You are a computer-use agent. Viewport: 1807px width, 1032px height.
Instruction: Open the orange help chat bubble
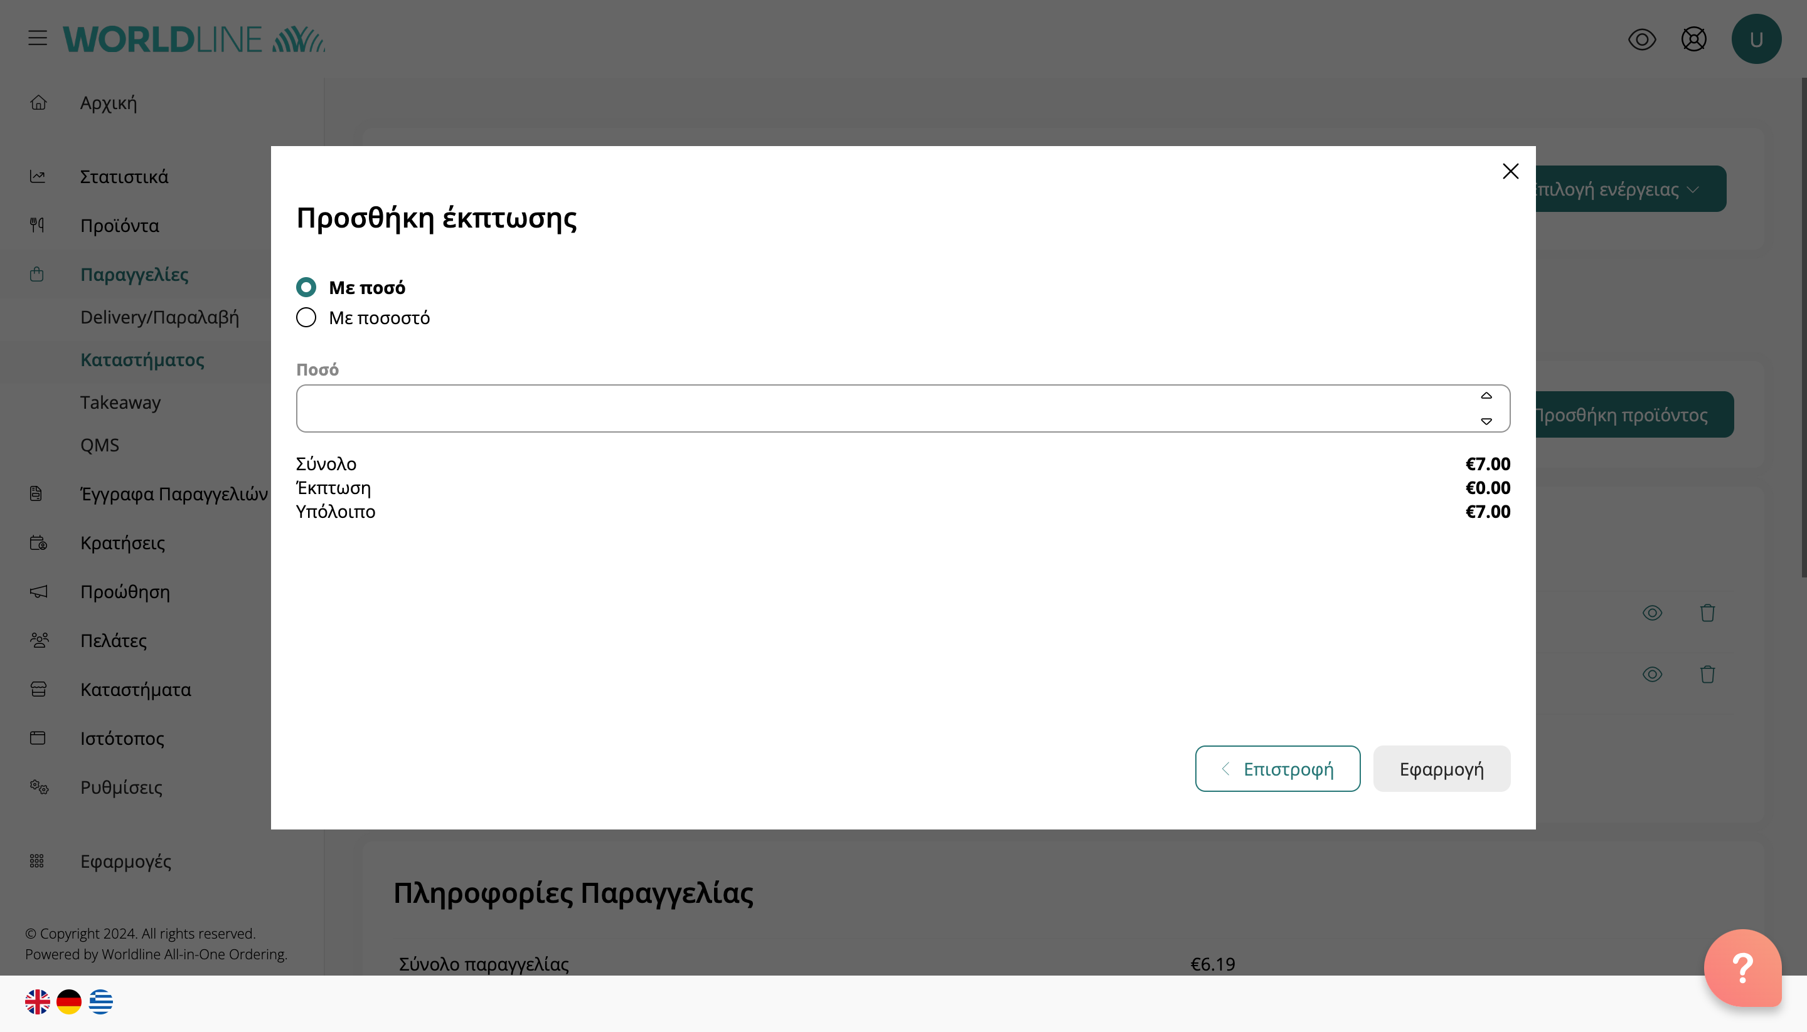point(1742,967)
